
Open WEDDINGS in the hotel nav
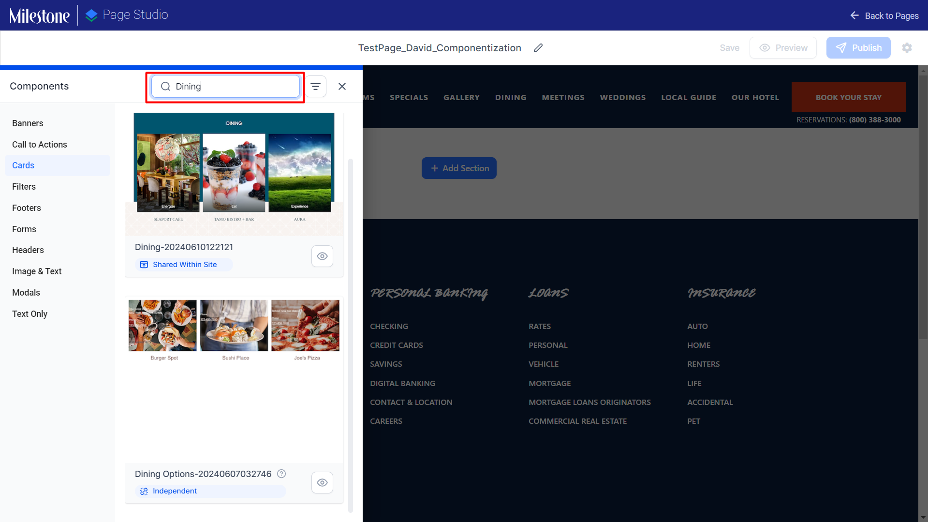623,97
